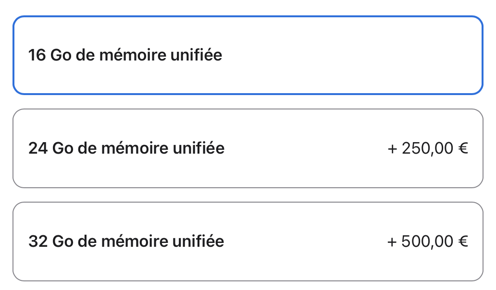Upgrade unified memory to 32 Go

click(x=248, y=241)
